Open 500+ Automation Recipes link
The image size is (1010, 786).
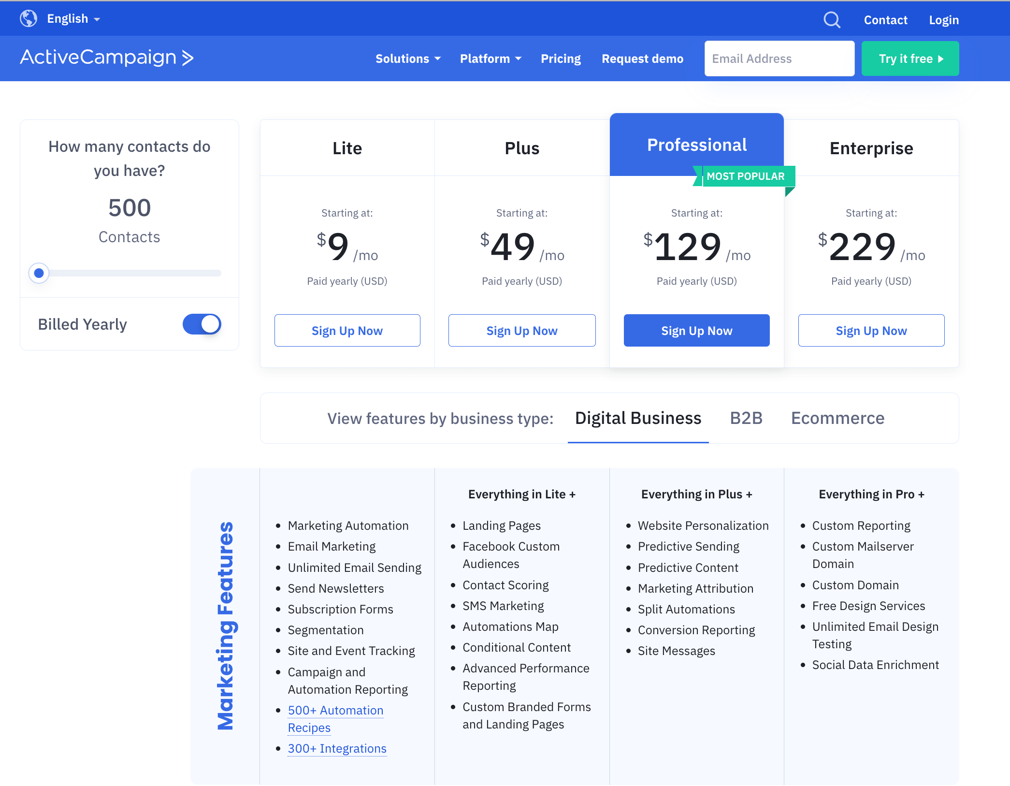(x=335, y=711)
